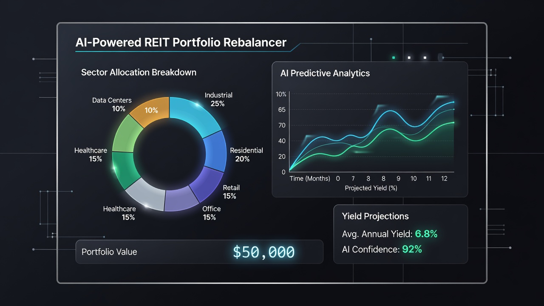This screenshot has height=306, width=544.
Task: Click the Office 15% label
Action: (211, 213)
